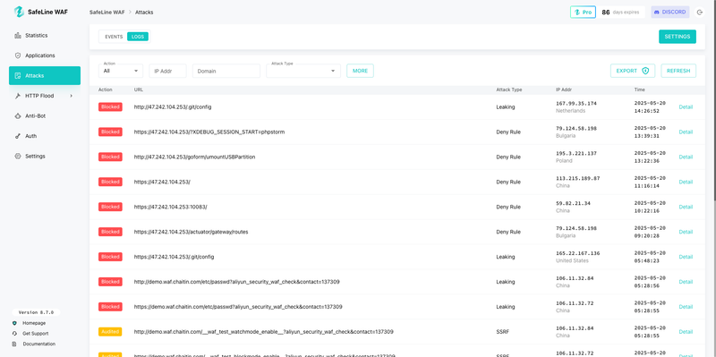
Task: Click the Leaking type for 165.22.167.136
Action: click(x=506, y=257)
